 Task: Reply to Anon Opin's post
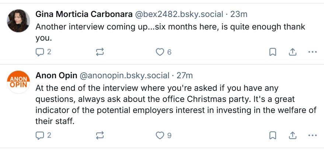[x=40, y=135]
